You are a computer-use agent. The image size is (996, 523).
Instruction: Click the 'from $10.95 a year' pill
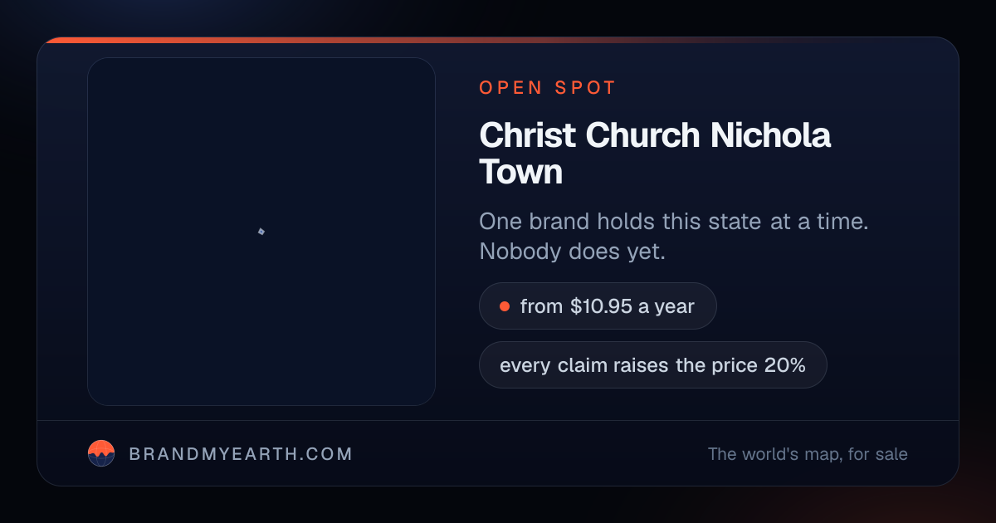pos(598,306)
